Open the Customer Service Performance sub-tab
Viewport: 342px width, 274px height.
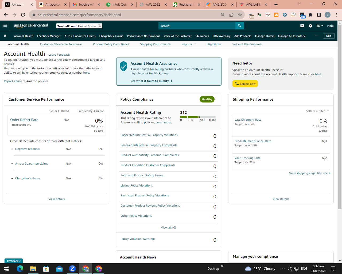point(61,44)
